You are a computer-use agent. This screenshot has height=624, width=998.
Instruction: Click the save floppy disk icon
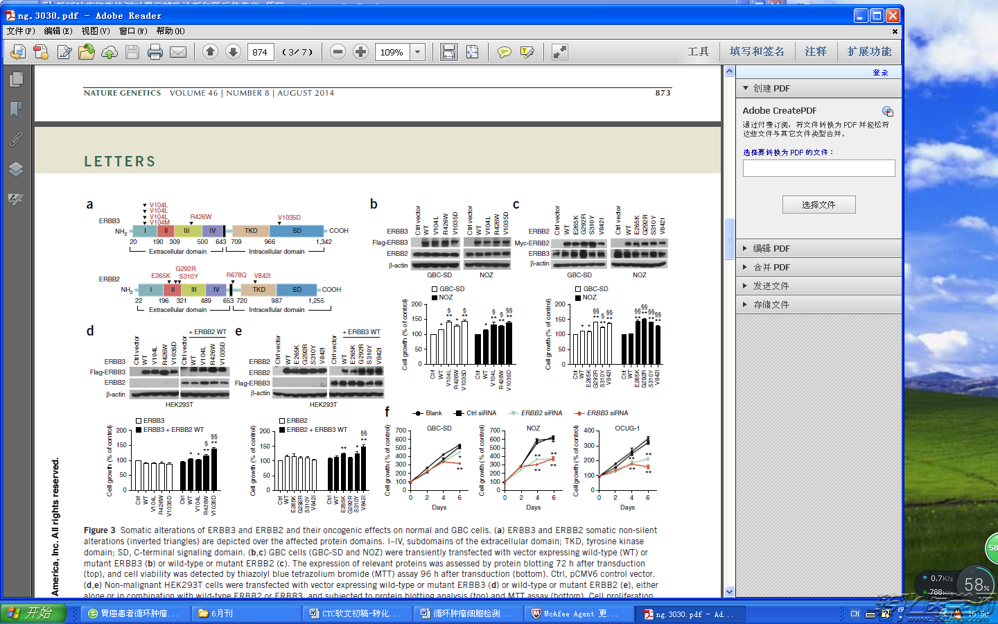(x=132, y=52)
